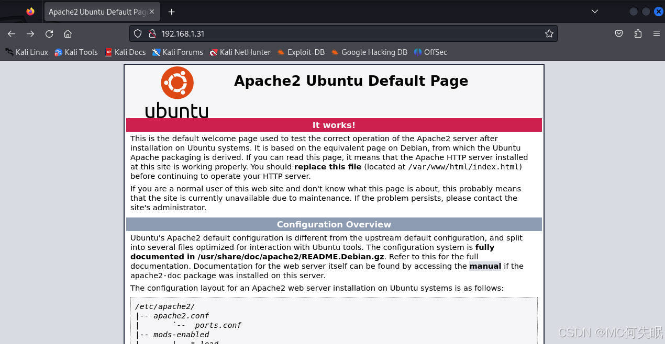Minimize the Firefox window
This screenshot has height=344, width=665.
(634, 12)
